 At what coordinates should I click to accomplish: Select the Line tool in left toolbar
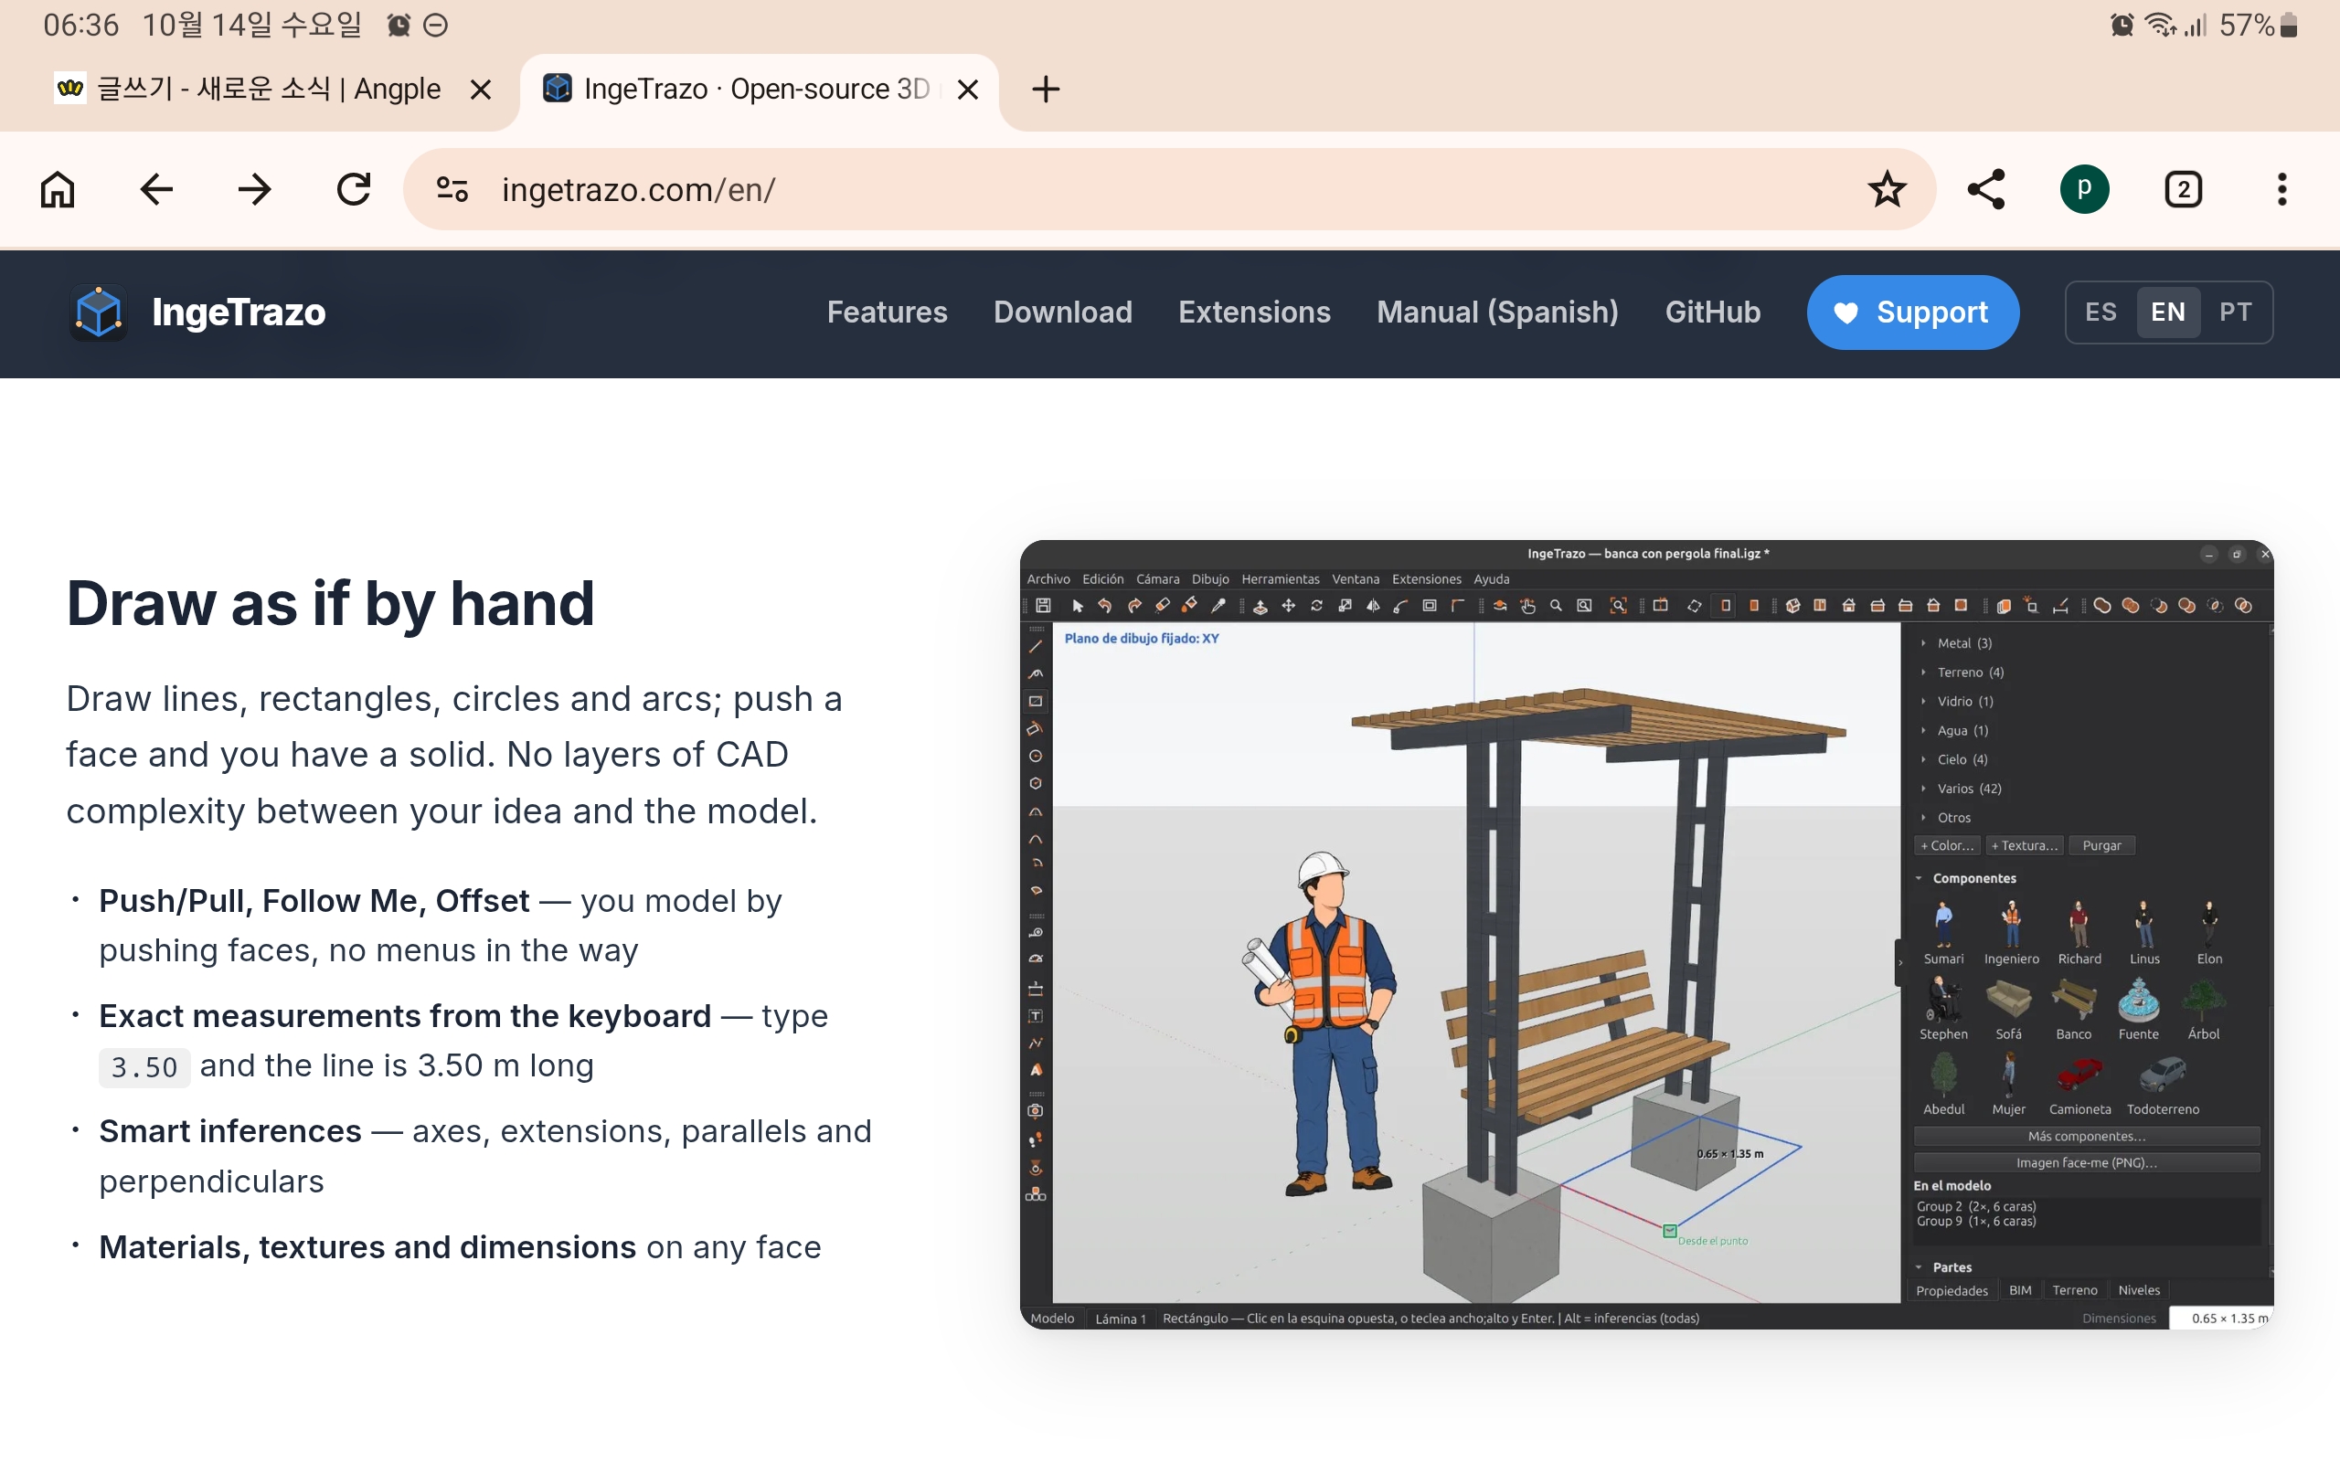point(1036,647)
